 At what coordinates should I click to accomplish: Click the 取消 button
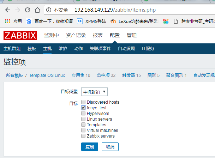pyautogui.click(x=110, y=147)
